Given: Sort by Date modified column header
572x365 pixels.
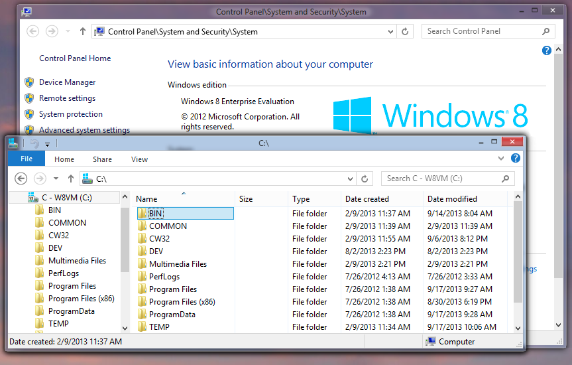Looking at the screenshot, I should coord(465,198).
